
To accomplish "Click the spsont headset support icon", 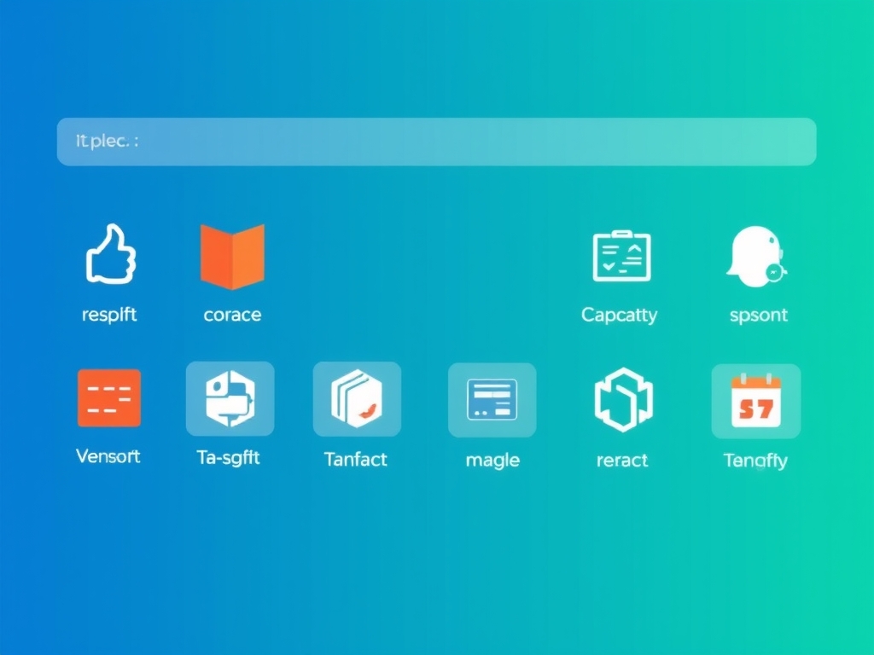I will (x=756, y=255).
